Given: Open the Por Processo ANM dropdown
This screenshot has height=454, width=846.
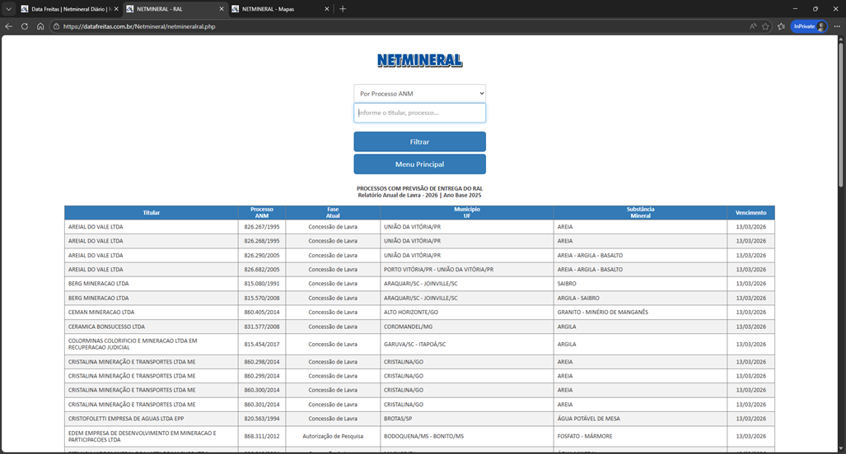Looking at the screenshot, I should (x=420, y=94).
